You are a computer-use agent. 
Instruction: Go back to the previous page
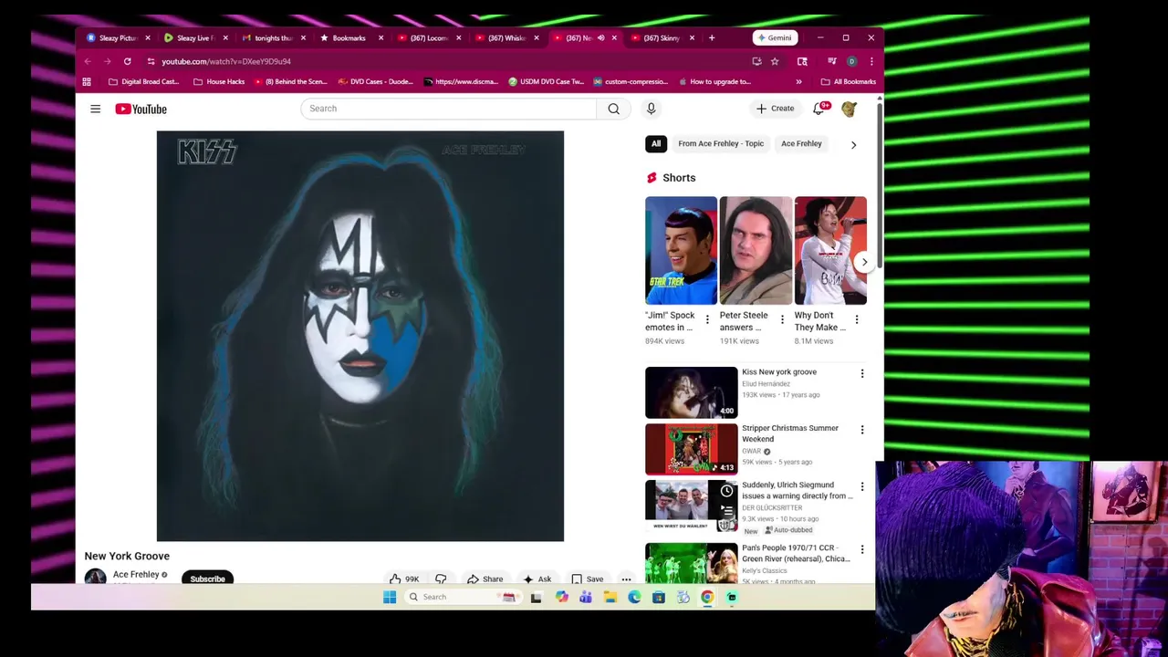pyautogui.click(x=88, y=61)
